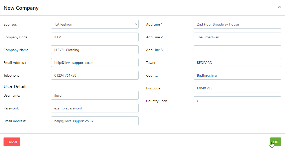Screen dimensions: 285x150
Task: Click the New Company dialog title
Action: (21, 8)
